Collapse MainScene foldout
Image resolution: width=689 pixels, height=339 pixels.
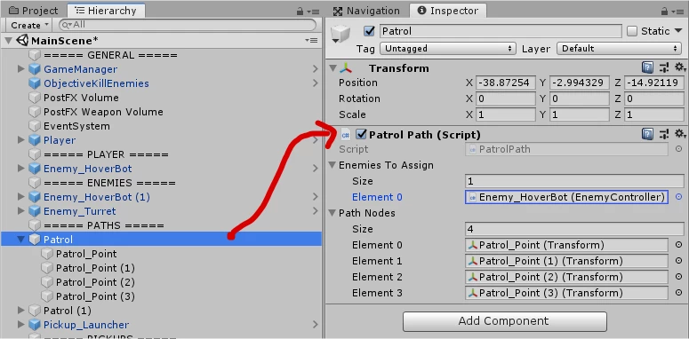(8, 41)
